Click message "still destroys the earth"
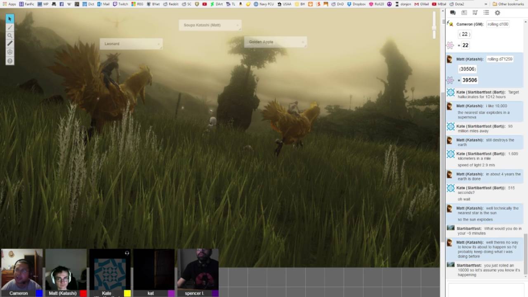 486,142
